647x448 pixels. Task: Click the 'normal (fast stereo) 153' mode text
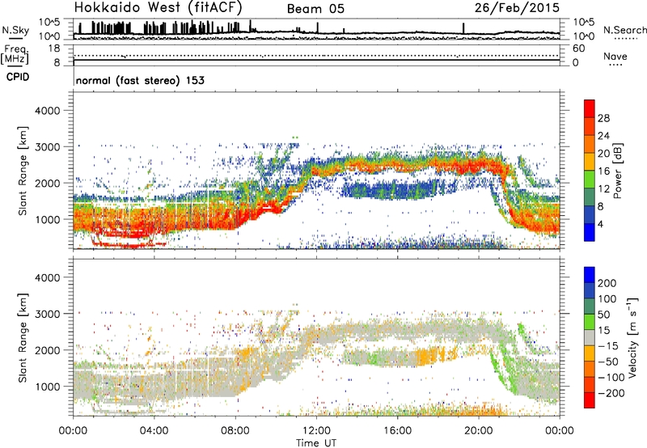[x=140, y=80]
